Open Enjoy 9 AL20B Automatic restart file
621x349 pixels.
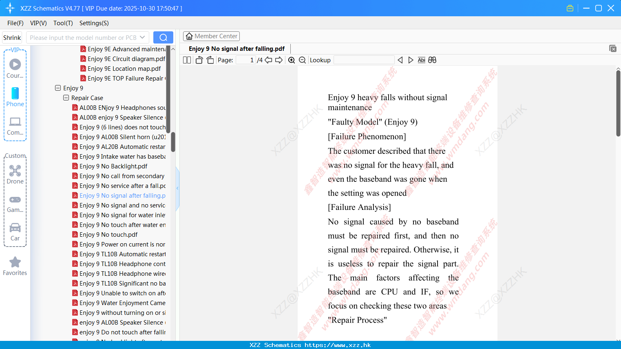119,146
